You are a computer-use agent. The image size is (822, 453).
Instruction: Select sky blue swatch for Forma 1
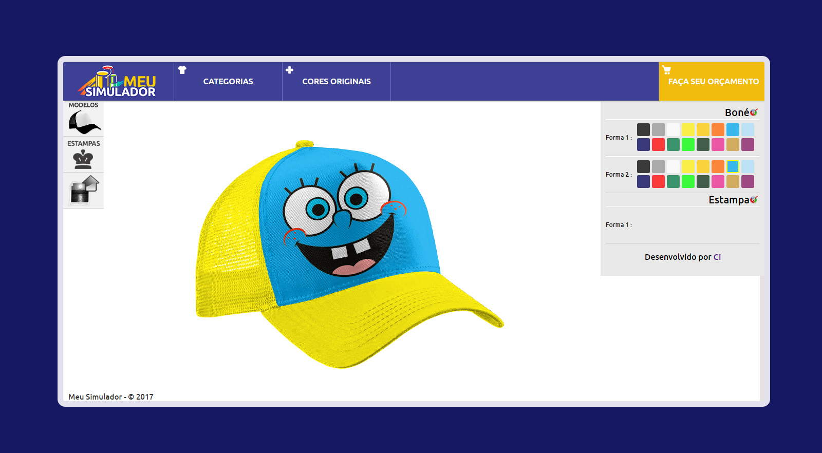733,129
